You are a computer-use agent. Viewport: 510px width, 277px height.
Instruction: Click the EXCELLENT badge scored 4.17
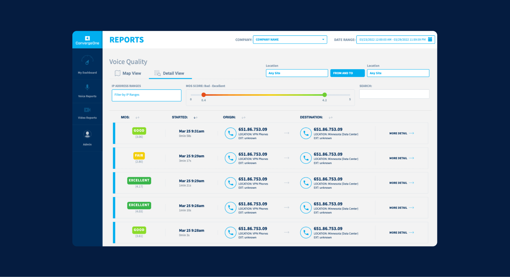pos(139,181)
